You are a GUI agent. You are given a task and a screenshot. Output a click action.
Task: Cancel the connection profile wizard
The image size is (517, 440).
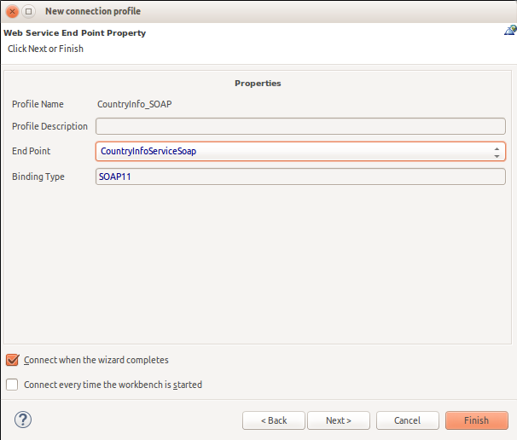(x=408, y=420)
